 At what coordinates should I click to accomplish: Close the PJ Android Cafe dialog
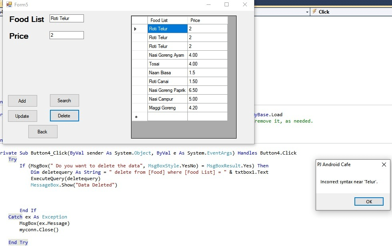point(384,165)
